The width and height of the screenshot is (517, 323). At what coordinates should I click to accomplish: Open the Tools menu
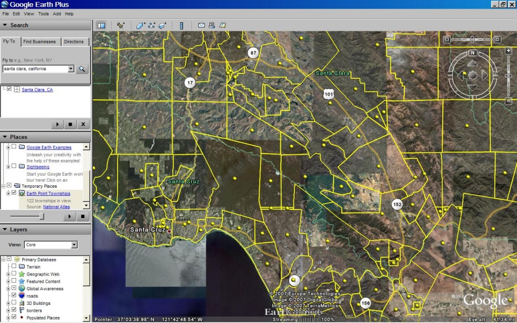[43, 14]
